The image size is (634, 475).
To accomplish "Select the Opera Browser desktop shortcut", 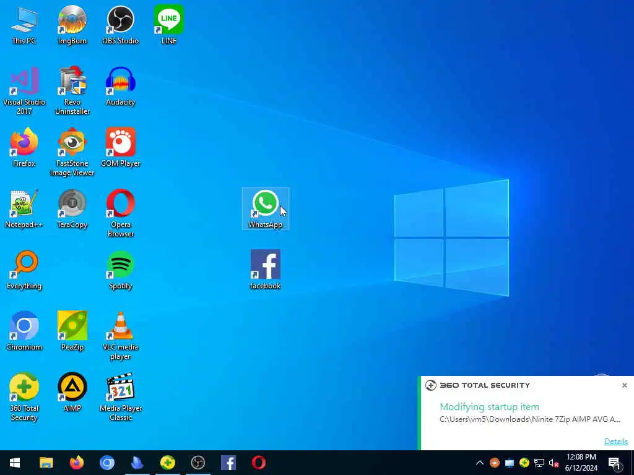I will (x=121, y=213).
